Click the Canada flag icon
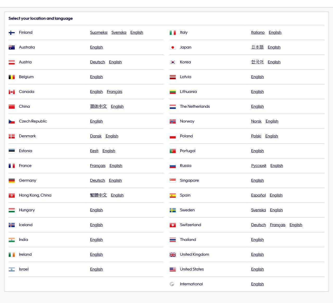333x303 pixels. [12, 92]
